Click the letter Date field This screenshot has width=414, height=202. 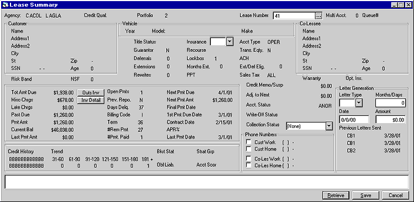click(354, 120)
